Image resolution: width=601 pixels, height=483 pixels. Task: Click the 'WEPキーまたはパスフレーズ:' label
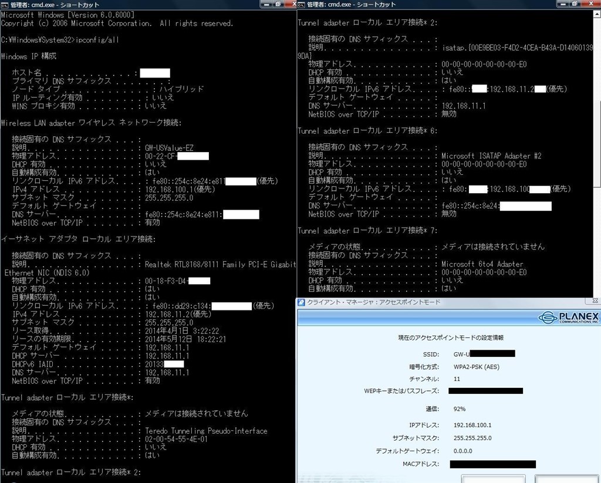(401, 391)
